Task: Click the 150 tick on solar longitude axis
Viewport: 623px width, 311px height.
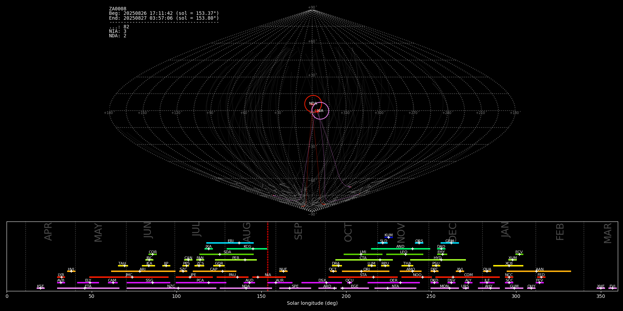Action: click(x=261, y=296)
